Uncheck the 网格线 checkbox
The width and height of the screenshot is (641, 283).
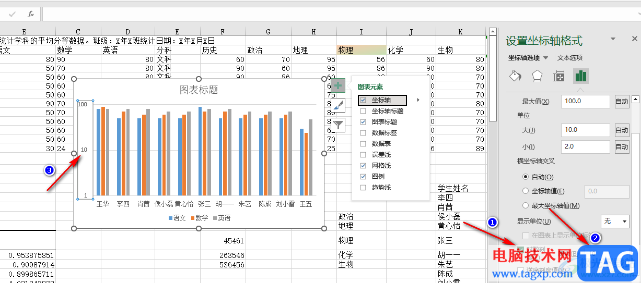pyautogui.click(x=363, y=166)
